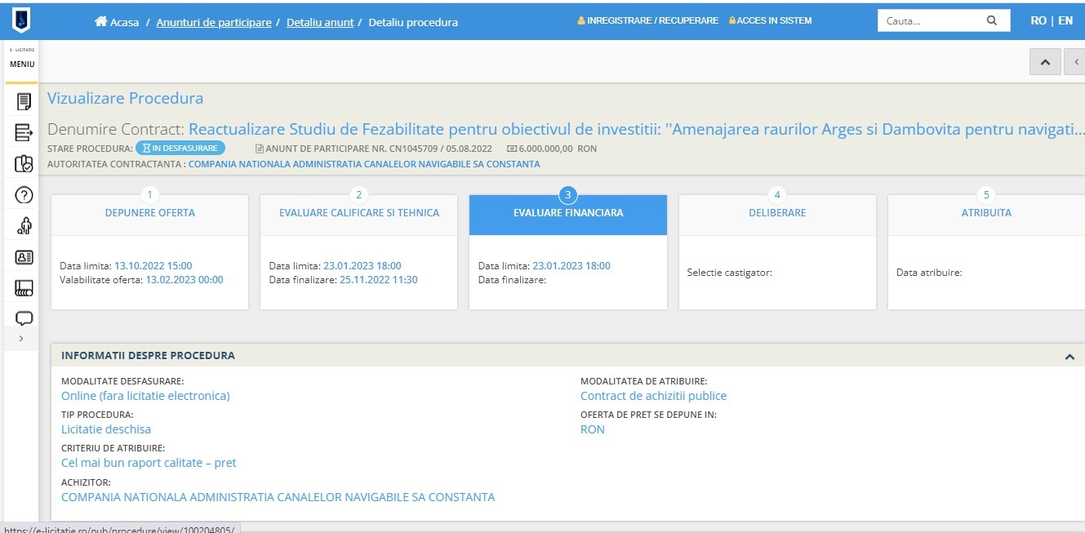Open Detaliu anunt breadcrumb

click(x=320, y=22)
